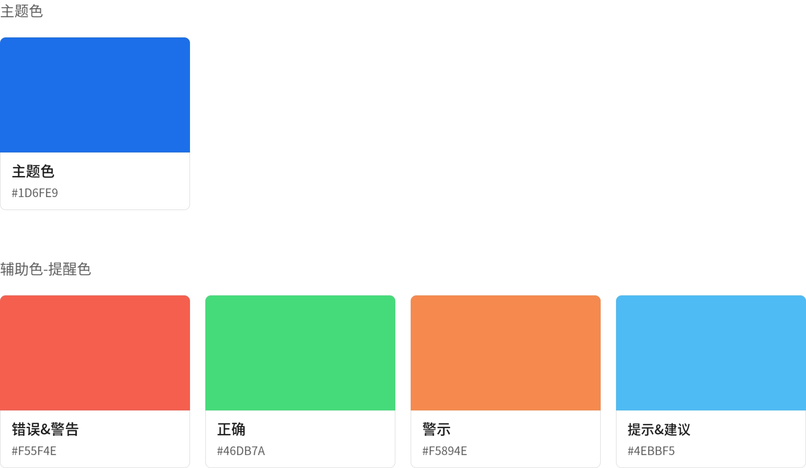The width and height of the screenshot is (806, 468).
Task: Click the light blue 提示&建议 swatch
Action: (x=711, y=353)
